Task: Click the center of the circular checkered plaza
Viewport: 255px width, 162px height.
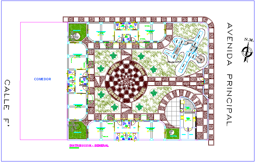Action: [x=126, y=81]
